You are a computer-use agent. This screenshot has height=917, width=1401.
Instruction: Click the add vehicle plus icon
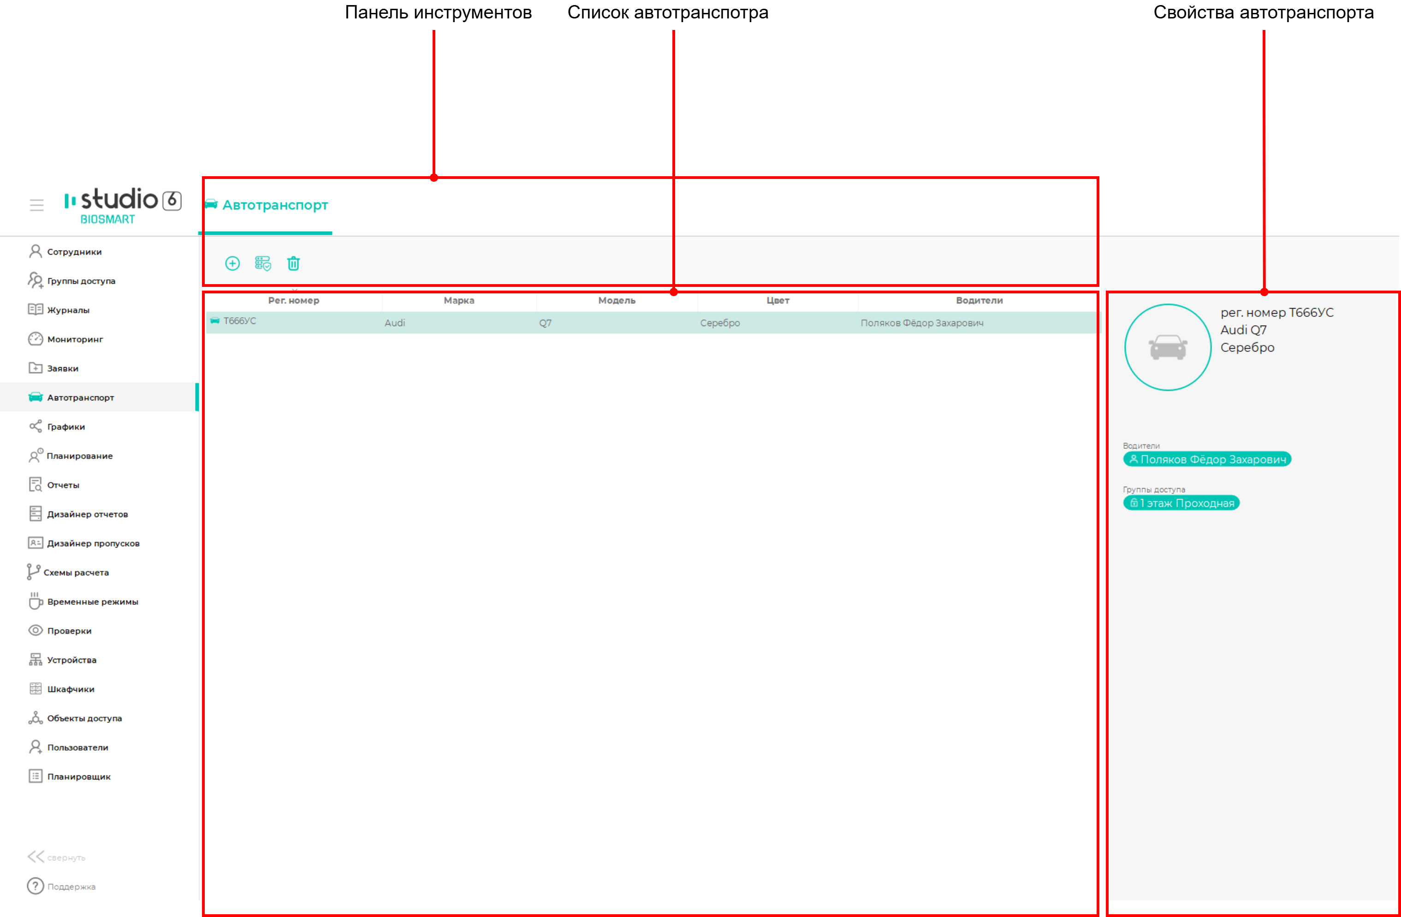tap(232, 263)
